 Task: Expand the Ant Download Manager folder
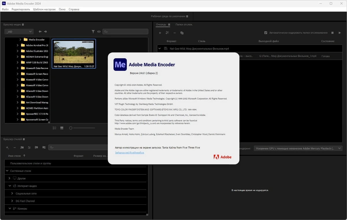click(18, 102)
